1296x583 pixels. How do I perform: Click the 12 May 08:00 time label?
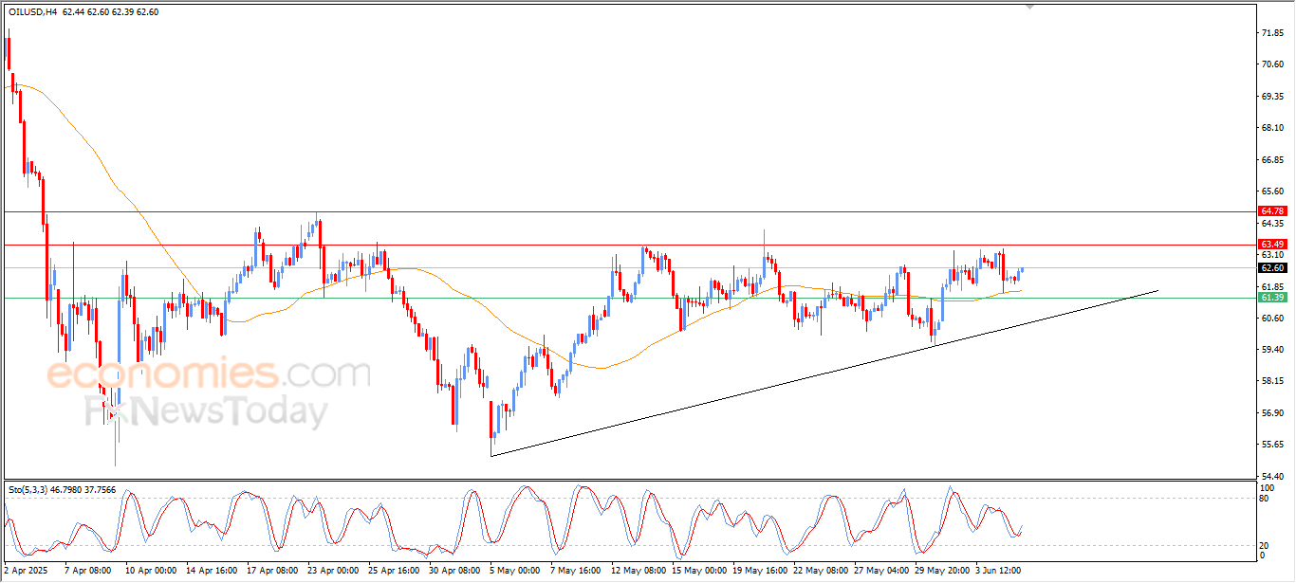(x=637, y=571)
